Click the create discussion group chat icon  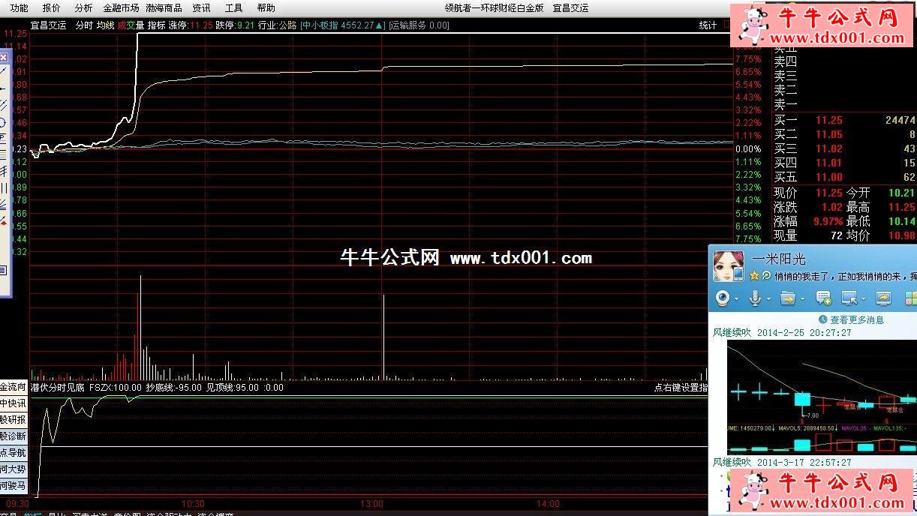tap(823, 298)
